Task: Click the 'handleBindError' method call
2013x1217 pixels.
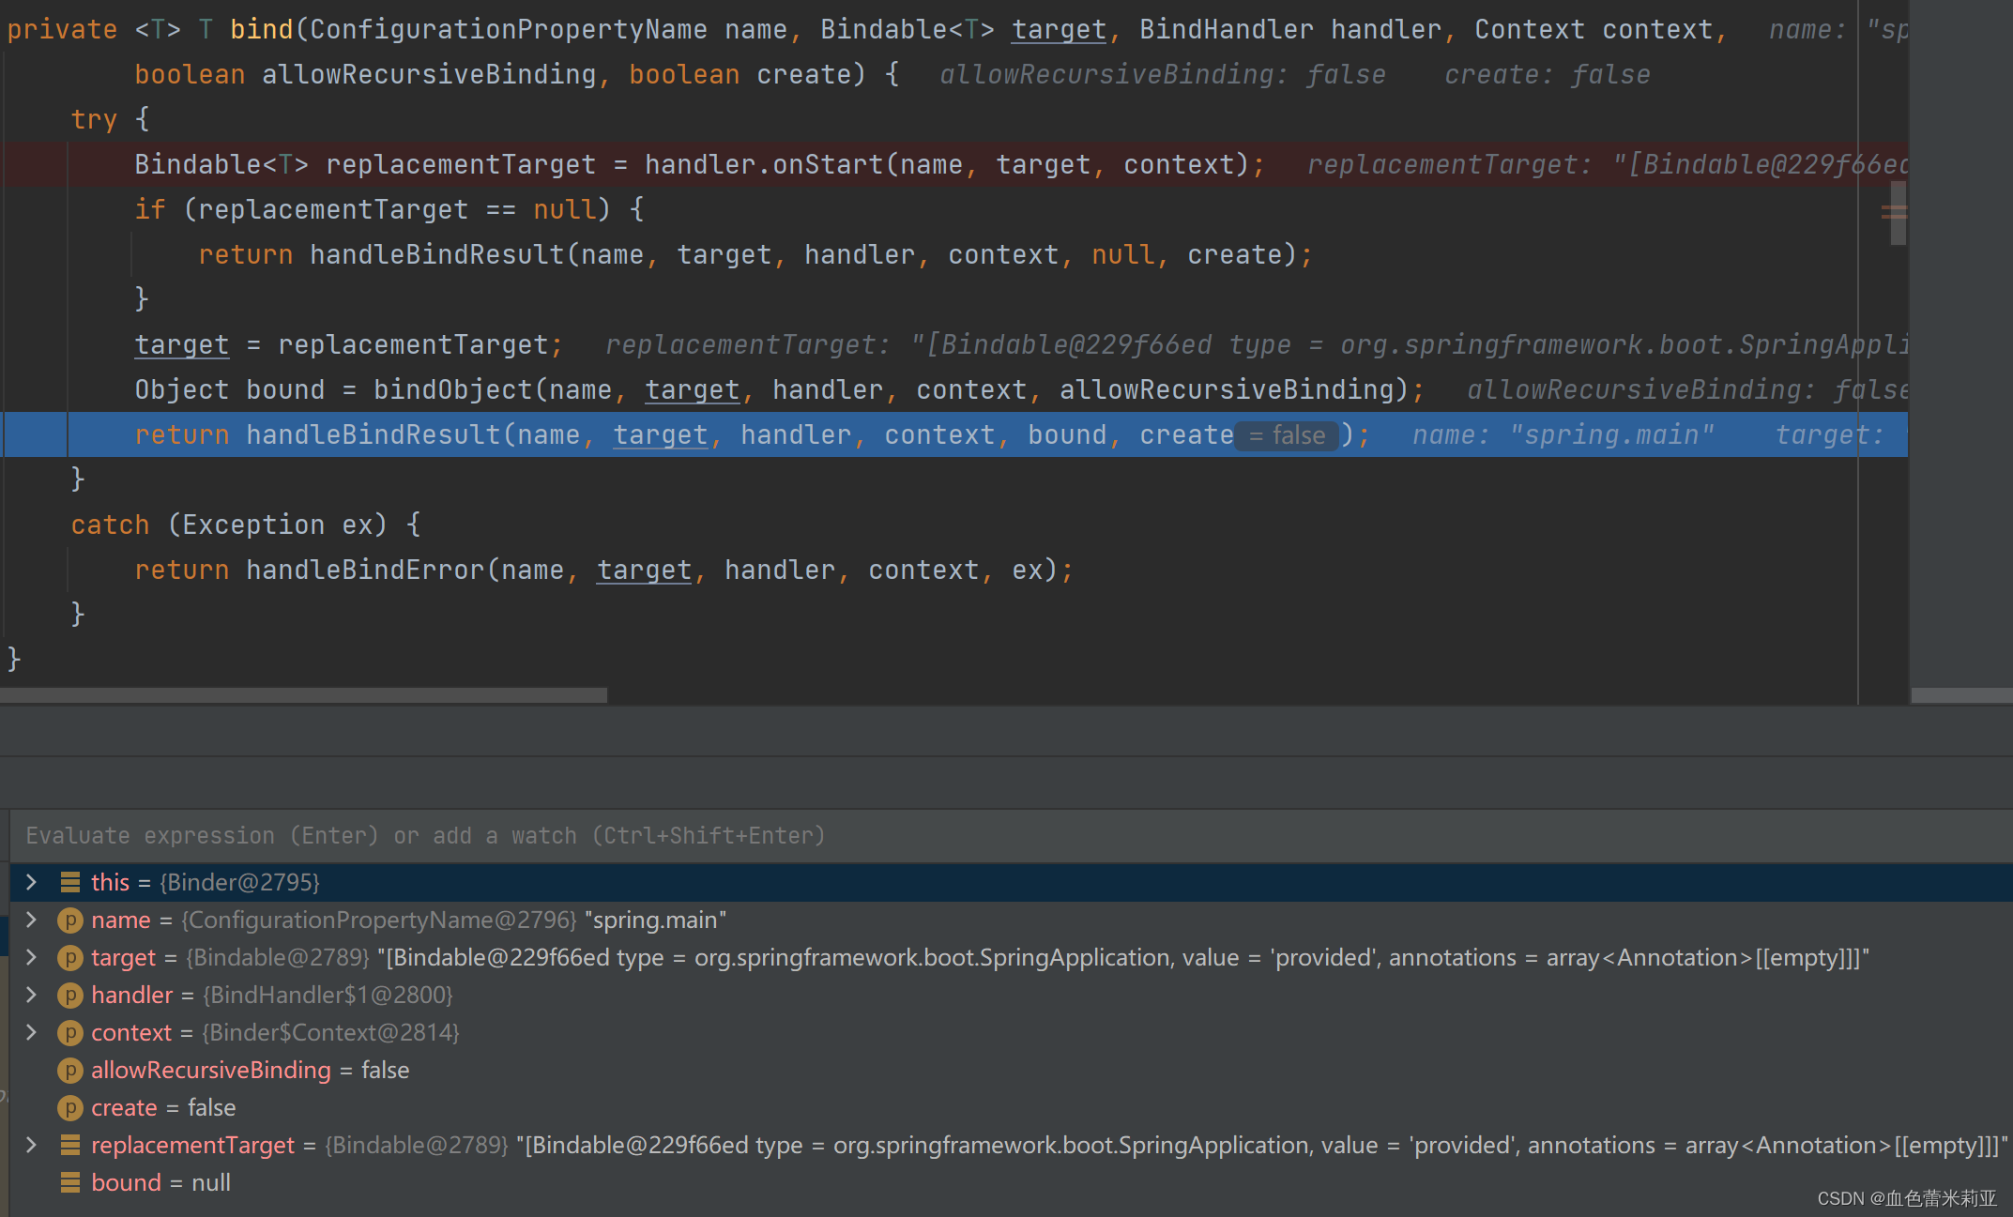Action: click(365, 570)
